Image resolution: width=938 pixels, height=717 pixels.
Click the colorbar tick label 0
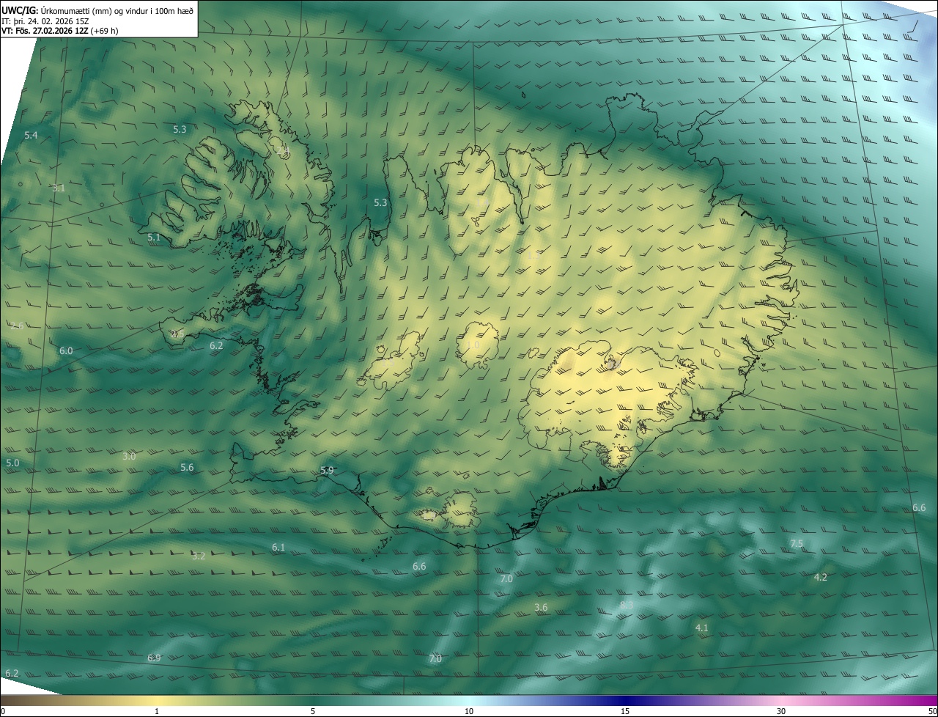(x=2, y=712)
